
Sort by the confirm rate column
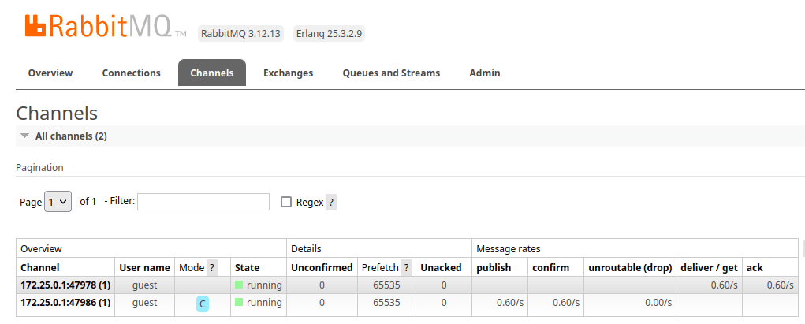click(x=551, y=267)
